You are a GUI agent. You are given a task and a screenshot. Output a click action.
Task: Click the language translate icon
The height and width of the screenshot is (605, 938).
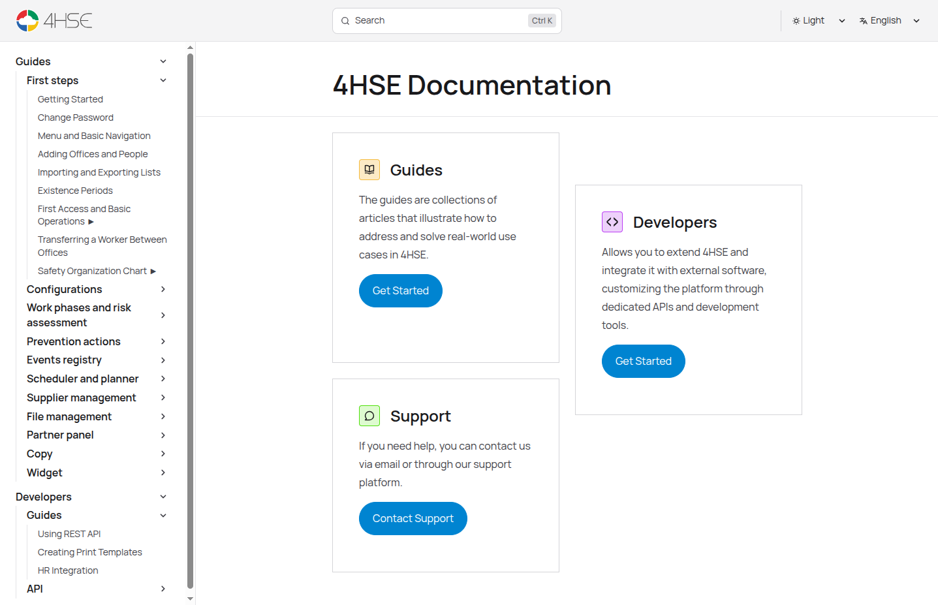[x=864, y=21]
